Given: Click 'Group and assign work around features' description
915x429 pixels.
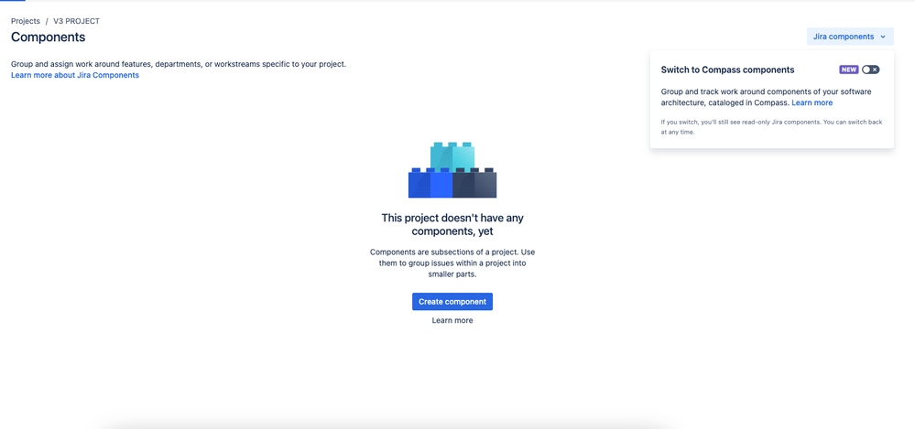Looking at the screenshot, I should [179, 64].
